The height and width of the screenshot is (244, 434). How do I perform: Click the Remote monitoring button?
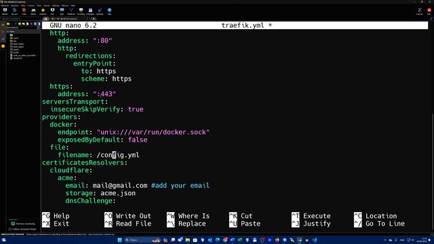pos(22,224)
